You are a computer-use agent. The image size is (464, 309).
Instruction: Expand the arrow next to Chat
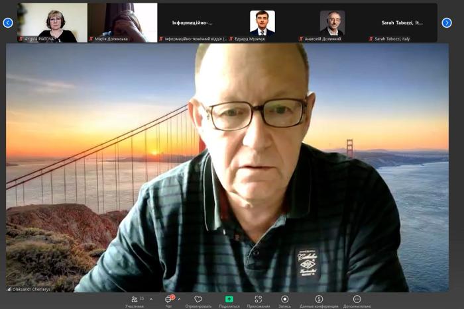click(x=179, y=299)
